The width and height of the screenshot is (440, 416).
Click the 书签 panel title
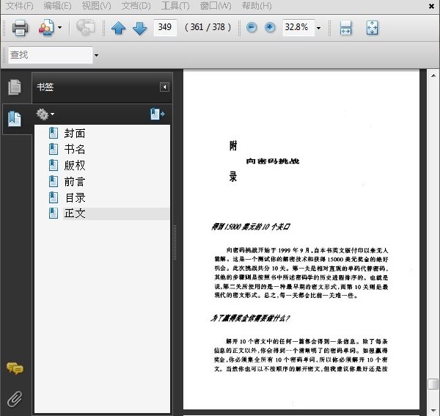[x=45, y=87]
